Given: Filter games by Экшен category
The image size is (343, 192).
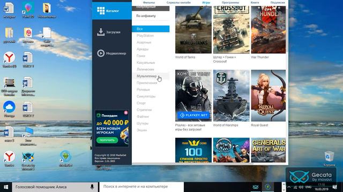Looking at the screenshot, I should [x=141, y=130].
